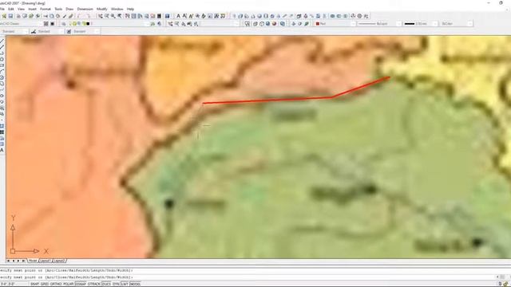
Task: Select the Zoom Realtime tool
Action: click(107, 16)
